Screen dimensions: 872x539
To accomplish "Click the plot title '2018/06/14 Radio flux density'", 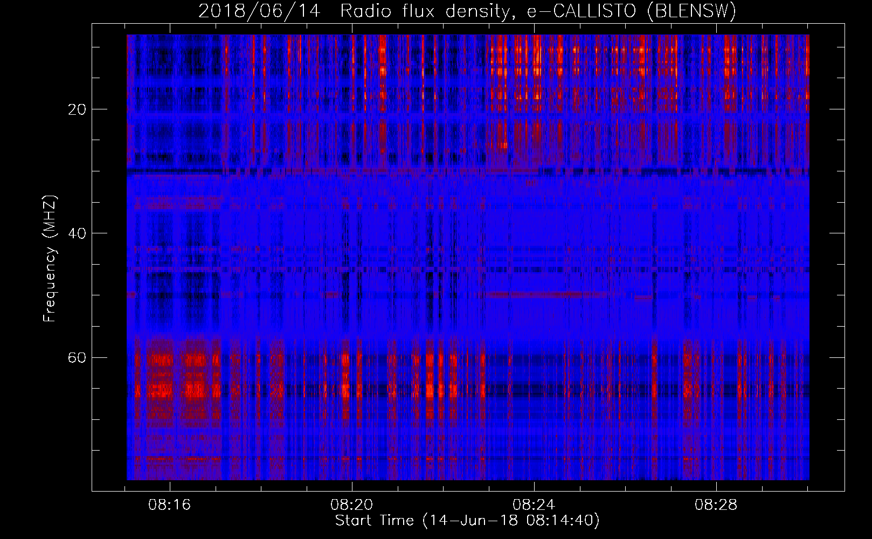I will [467, 11].
